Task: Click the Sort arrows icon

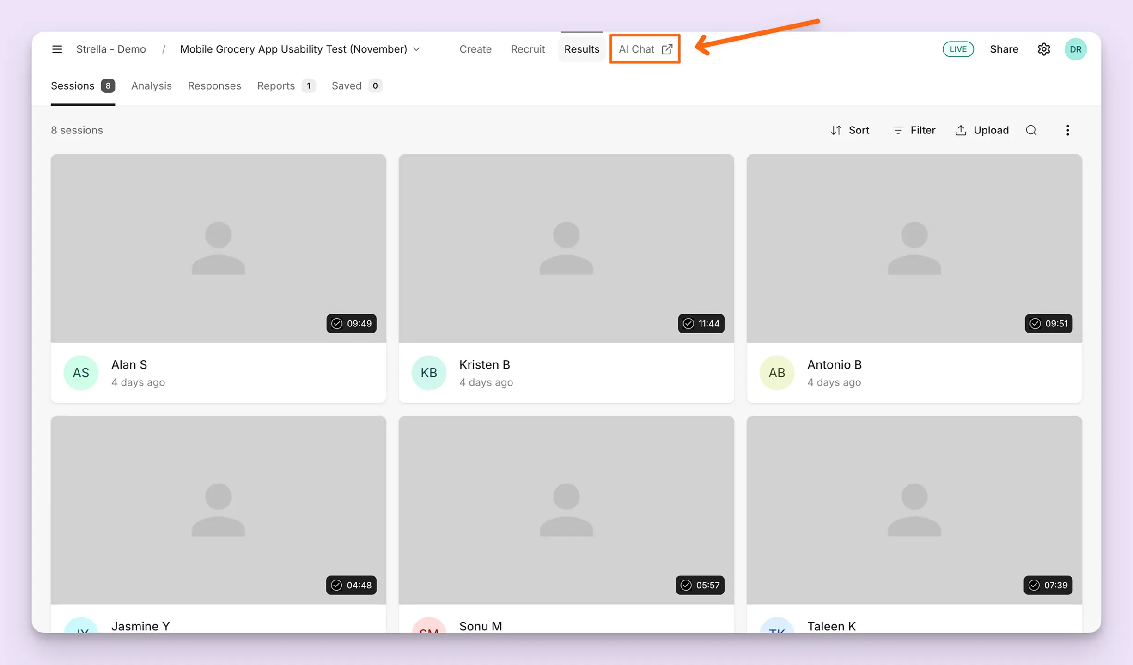Action: point(836,130)
